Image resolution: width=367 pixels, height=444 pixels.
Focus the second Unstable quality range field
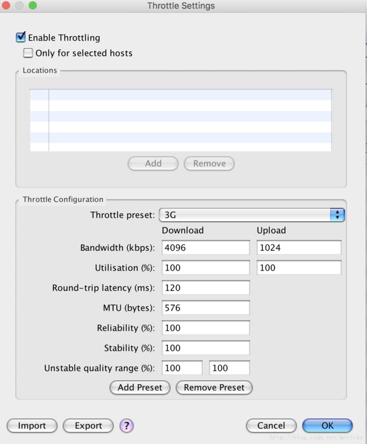tap(229, 368)
